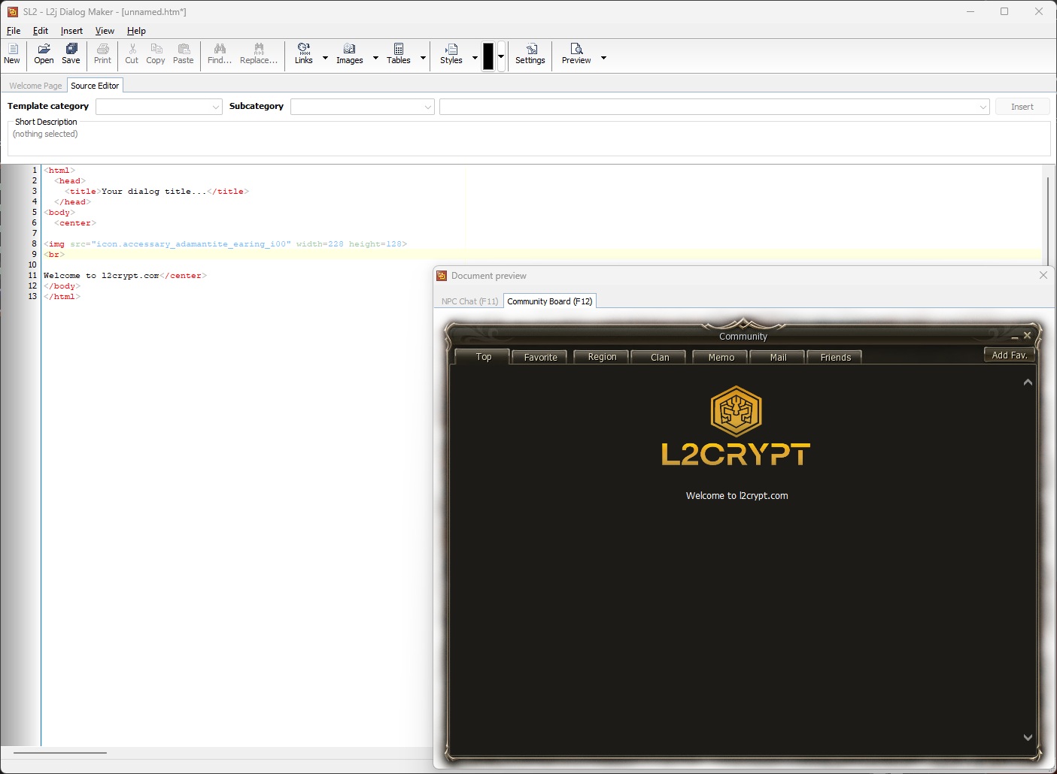Open the dropdown arrow next to Preview
Image resolution: width=1057 pixels, height=774 pixels.
(603, 58)
